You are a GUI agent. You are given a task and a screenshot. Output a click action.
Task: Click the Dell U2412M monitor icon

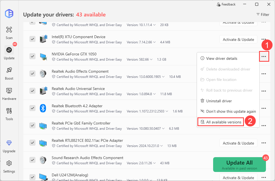[x=43, y=177]
